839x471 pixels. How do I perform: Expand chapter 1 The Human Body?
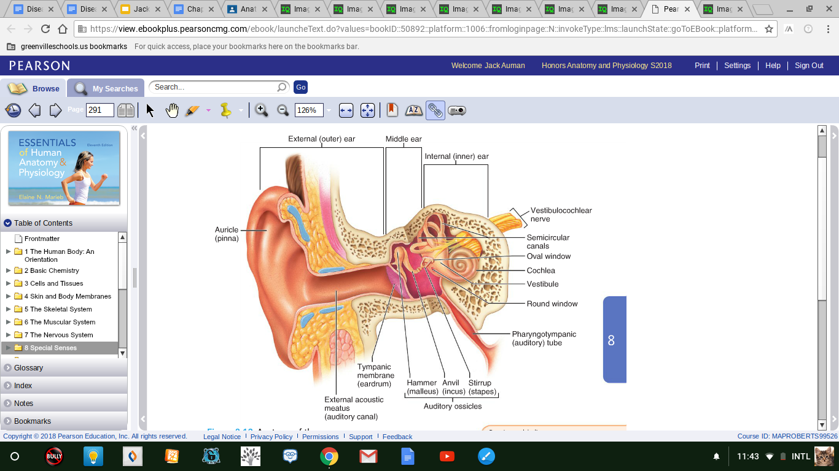(8, 251)
